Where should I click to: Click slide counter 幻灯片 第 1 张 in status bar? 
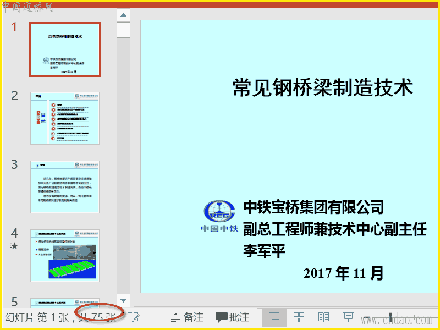click(x=37, y=317)
